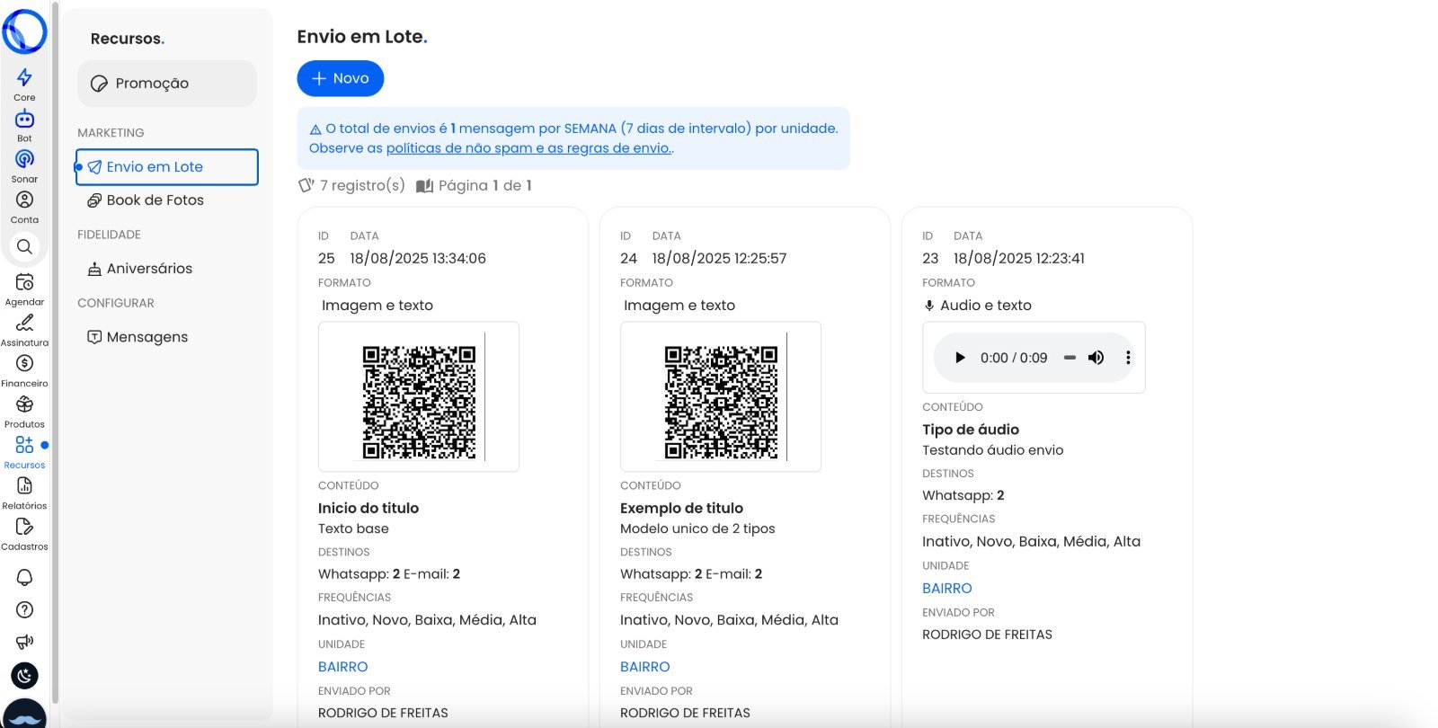The image size is (1438, 728).
Task: Adjust the audio progress bar in record 23
Action: [x=1070, y=358]
